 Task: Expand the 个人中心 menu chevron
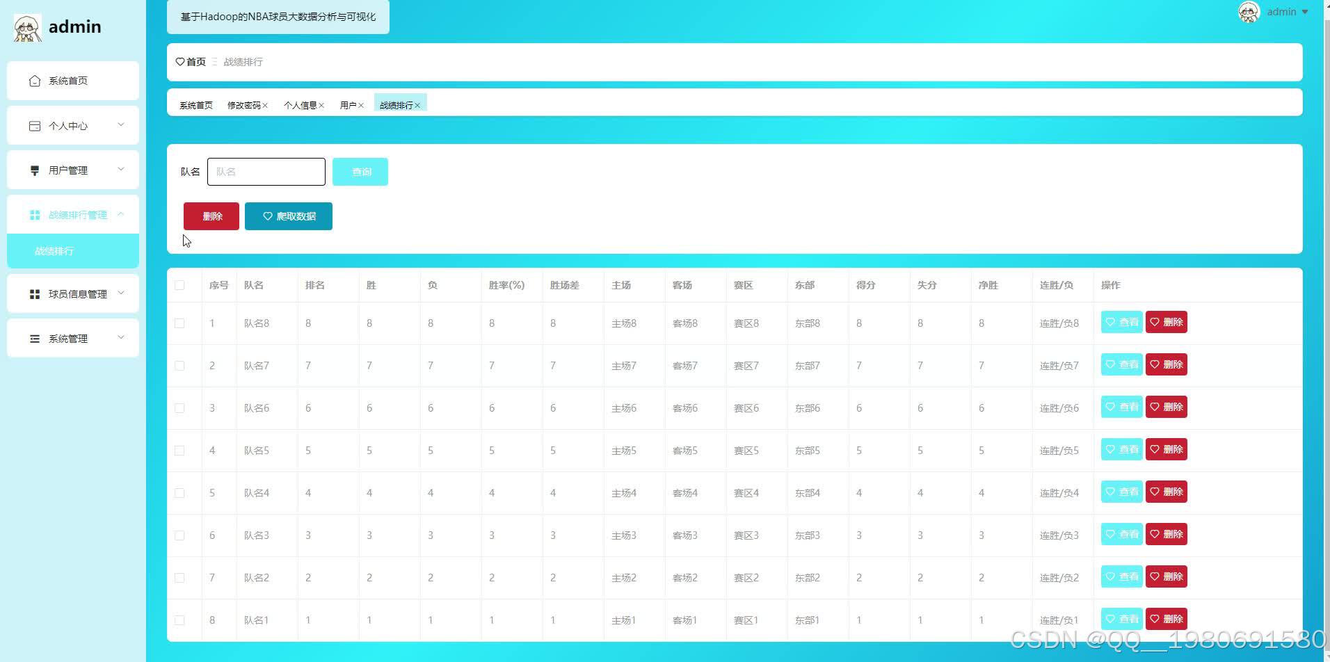121,125
